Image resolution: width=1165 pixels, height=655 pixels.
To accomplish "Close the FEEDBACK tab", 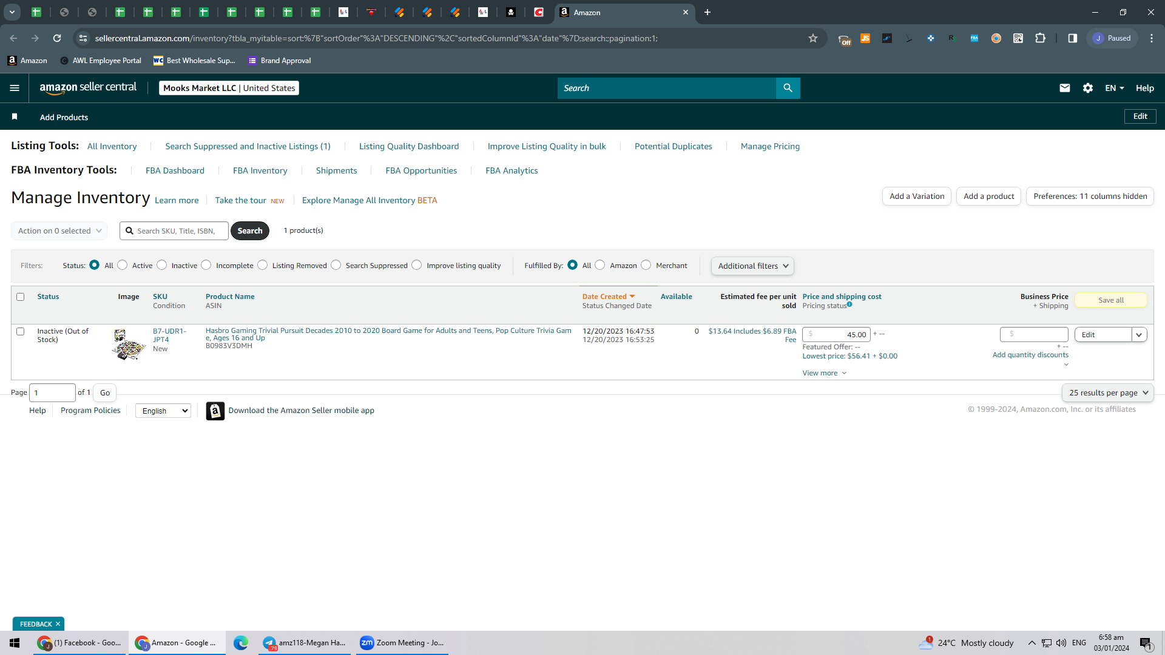I will coord(58,624).
